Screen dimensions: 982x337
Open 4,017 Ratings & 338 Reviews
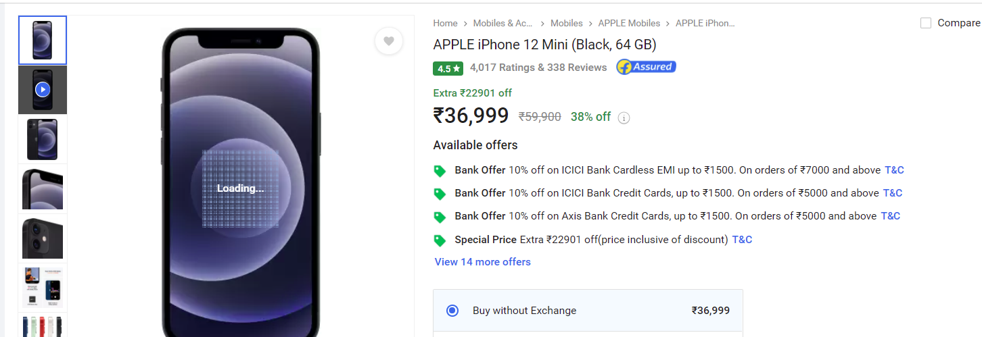(538, 68)
